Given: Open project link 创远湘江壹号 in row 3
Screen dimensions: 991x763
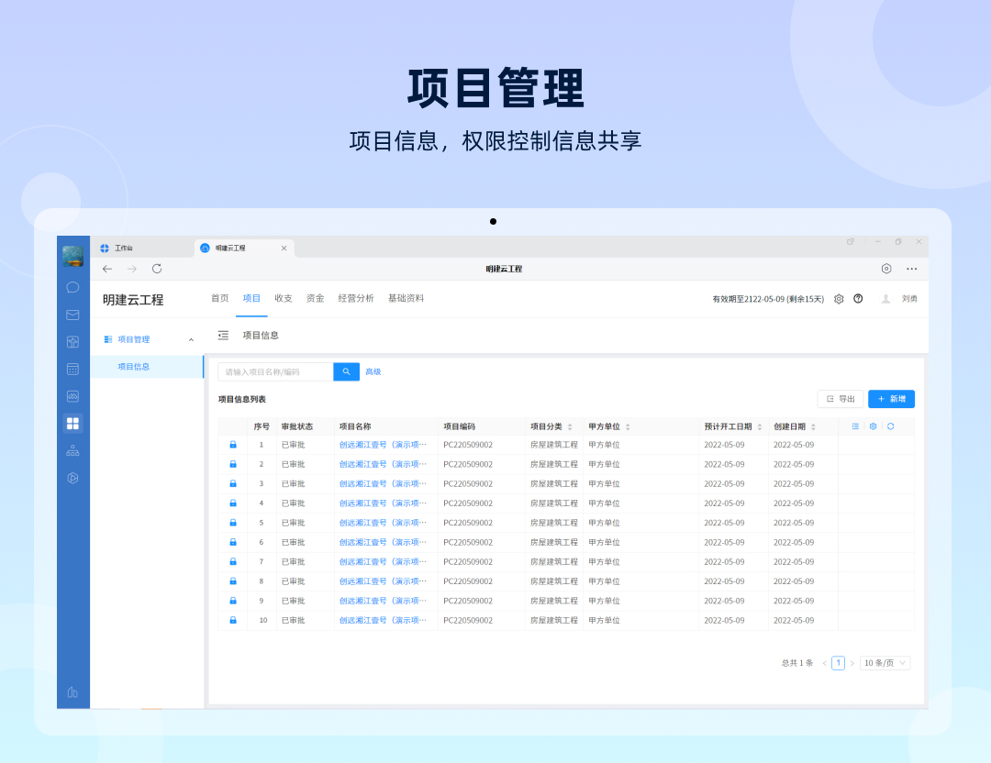Looking at the screenshot, I should coord(383,484).
